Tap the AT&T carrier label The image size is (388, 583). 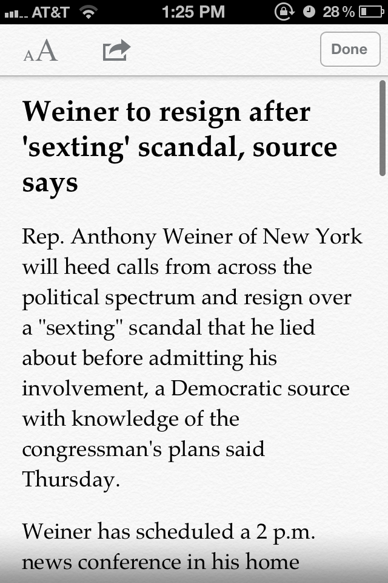(x=50, y=12)
